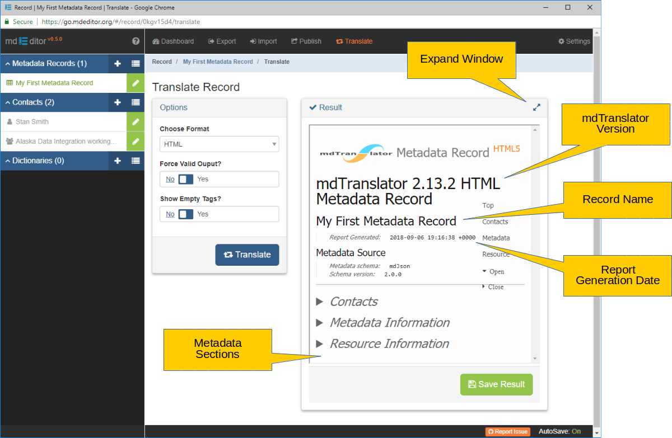Image resolution: width=672 pixels, height=438 pixels.
Task: Click the page vertical scrollbar
Action: tap(597, 233)
